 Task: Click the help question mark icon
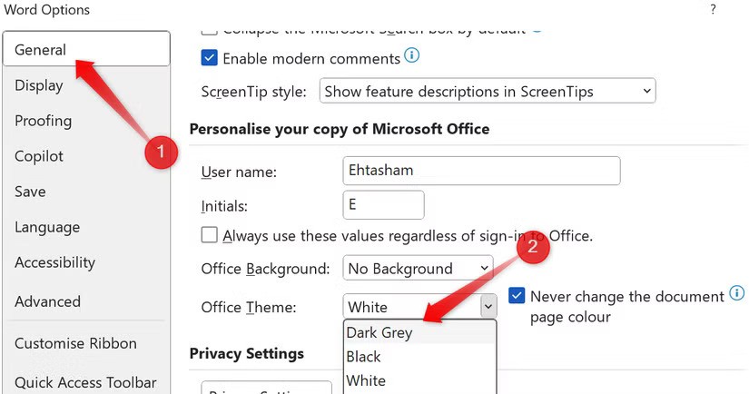(x=713, y=10)
